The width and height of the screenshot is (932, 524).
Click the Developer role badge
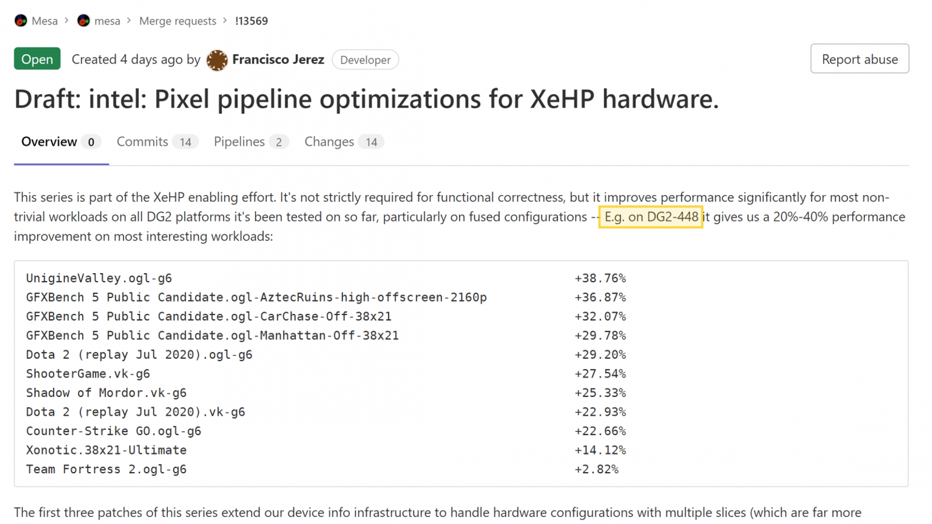pyautogui.click(x=365, y=60)
